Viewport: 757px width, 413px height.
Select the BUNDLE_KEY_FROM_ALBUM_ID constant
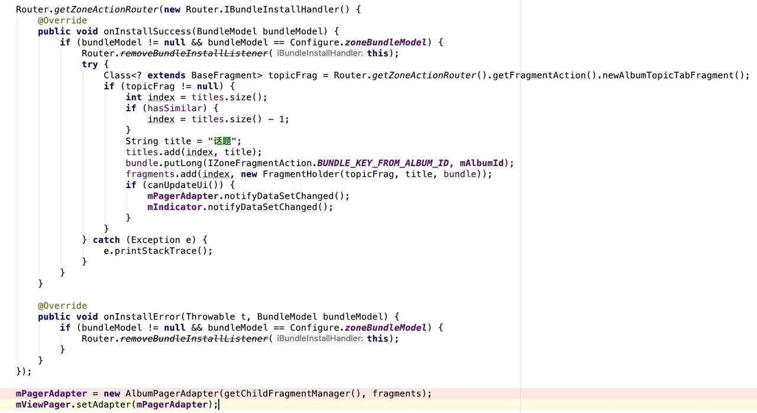tap(383, 163)
